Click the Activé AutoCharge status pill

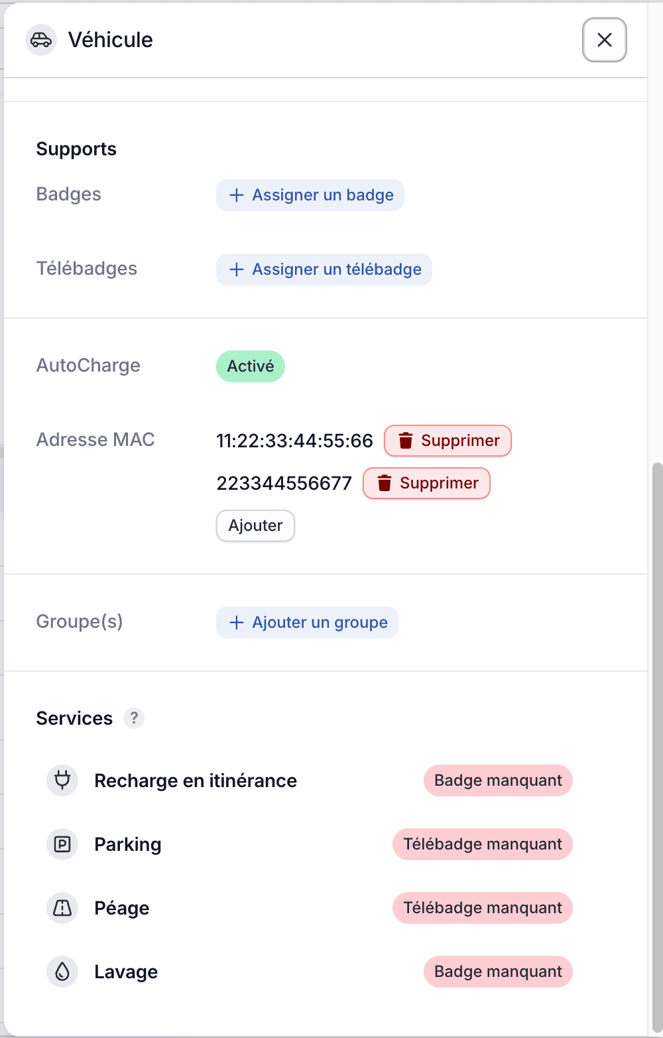[x=251, y=366]
